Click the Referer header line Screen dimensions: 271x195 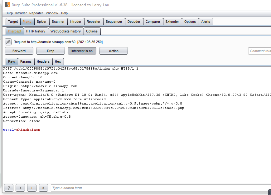[94, 108]
